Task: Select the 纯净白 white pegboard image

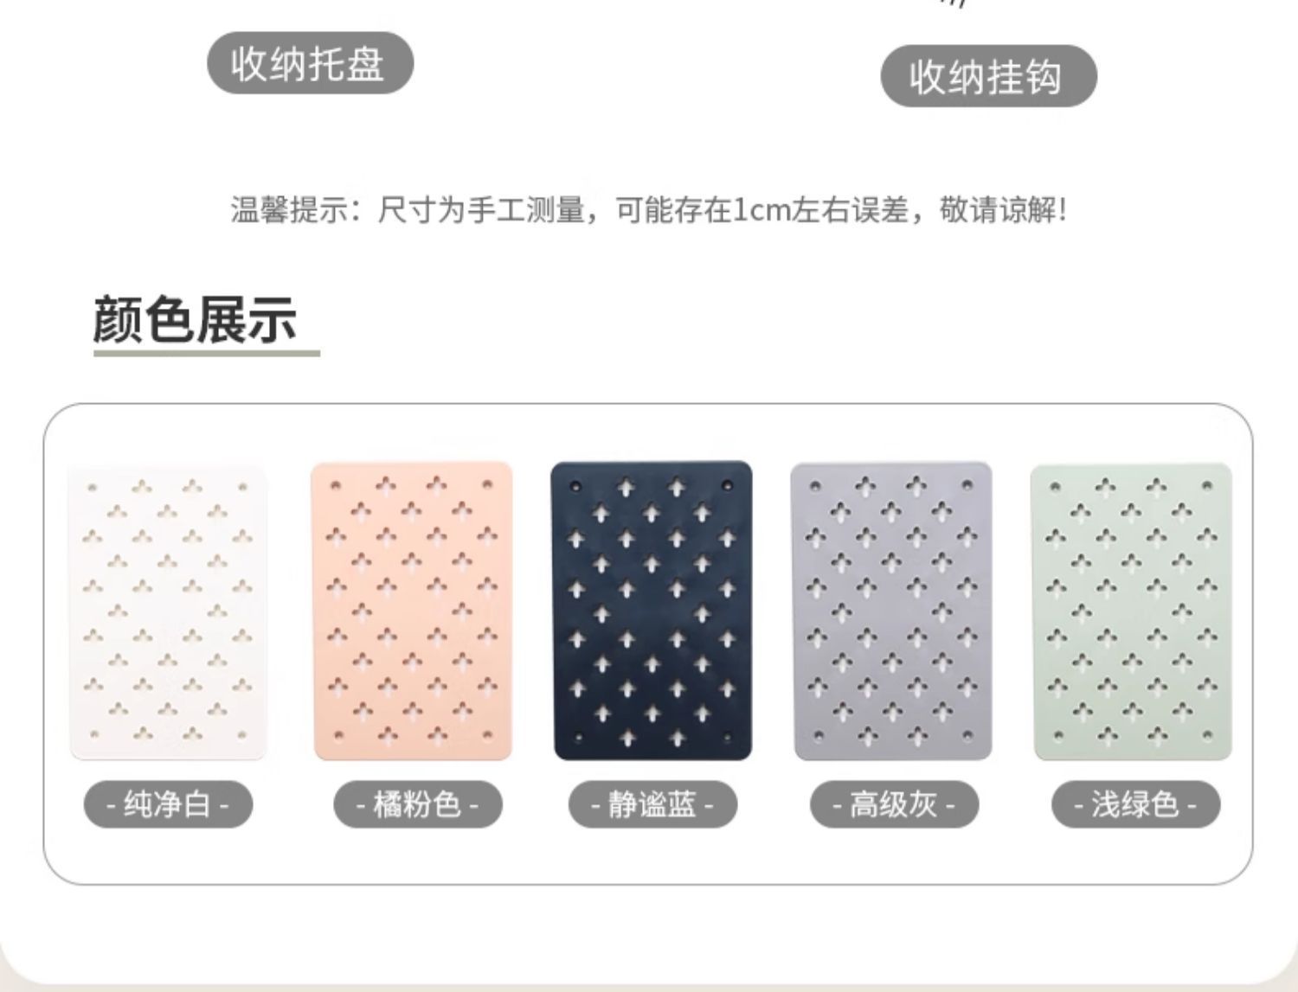Action: pyautogui.click(x=168, y=613)
